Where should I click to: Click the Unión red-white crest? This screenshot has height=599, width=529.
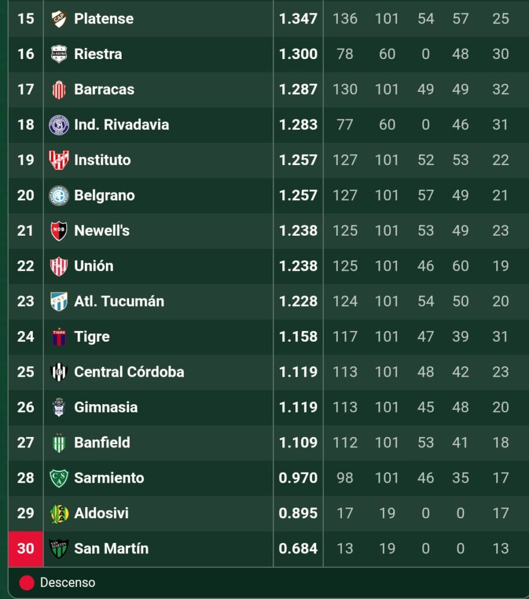click(x=59, y=266)
